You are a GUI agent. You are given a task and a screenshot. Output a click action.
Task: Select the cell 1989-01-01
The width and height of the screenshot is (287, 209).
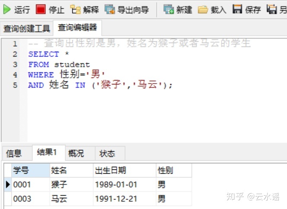[124, 184]
